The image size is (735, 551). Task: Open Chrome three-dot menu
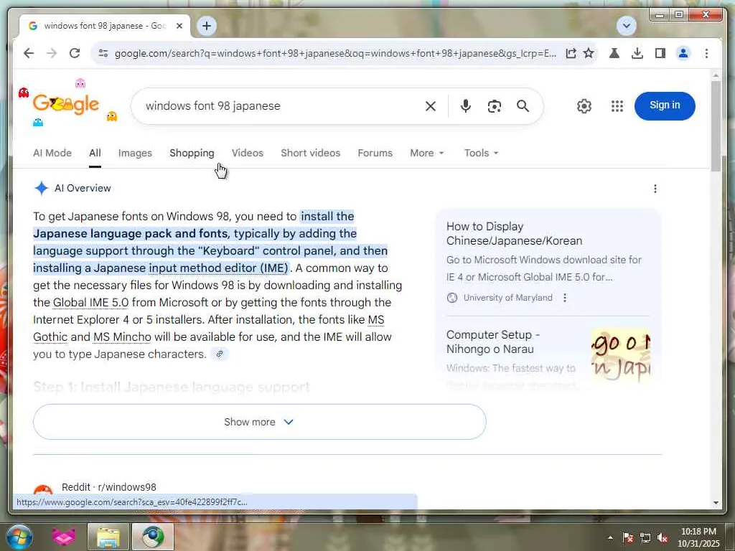706,53
